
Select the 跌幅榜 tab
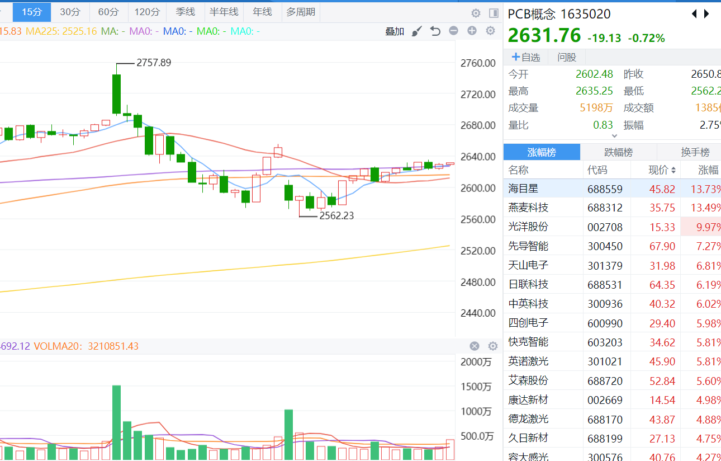[618, 152]
